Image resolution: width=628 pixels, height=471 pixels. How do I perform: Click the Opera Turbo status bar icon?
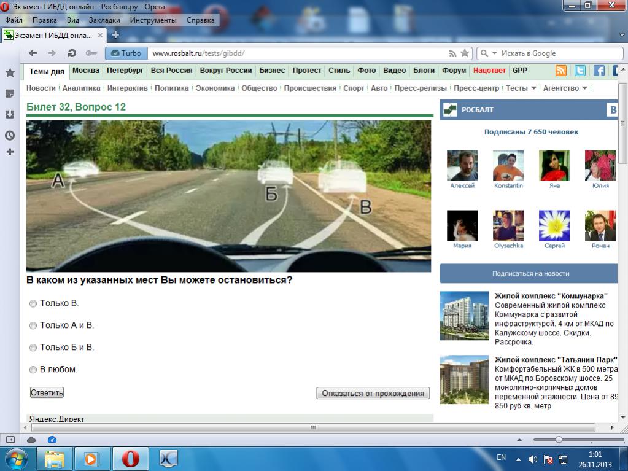(x=52, y=440)
